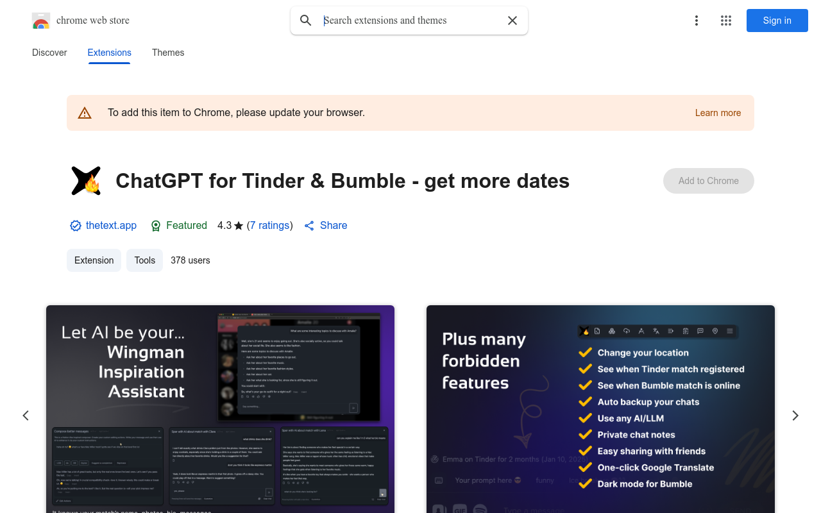Show previous screenshot with left arrow
Image resolution: width=821 pixels, height=513 pixels.
(26, 416)
